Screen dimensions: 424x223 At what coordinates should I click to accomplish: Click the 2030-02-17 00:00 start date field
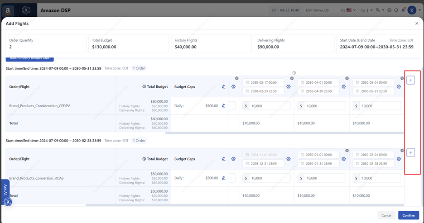coord(266,82)
